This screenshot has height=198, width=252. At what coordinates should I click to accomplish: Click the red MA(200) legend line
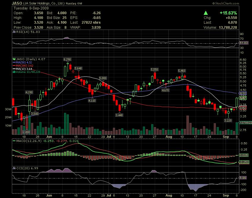(14, 66)
